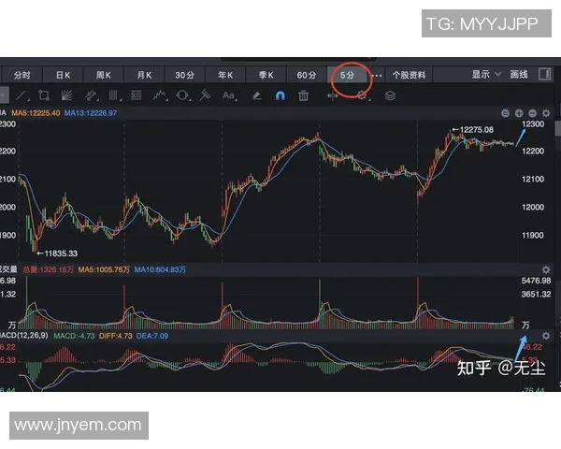Open the 个股资料 stock info

409,75
